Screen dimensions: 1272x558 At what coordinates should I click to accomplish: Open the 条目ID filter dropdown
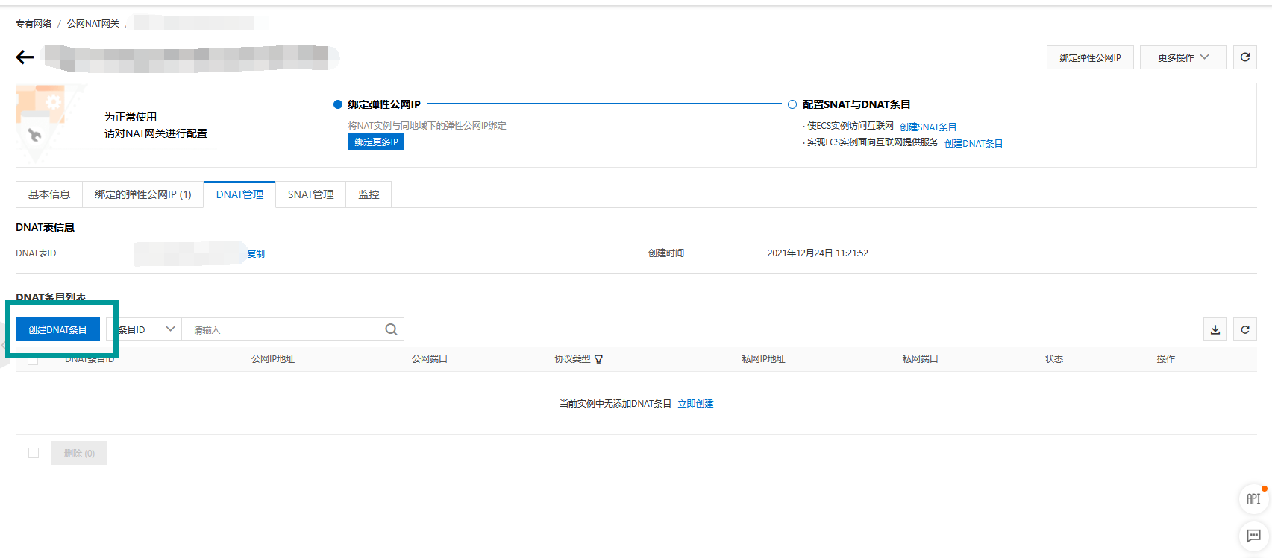click(x=147, y=329)
